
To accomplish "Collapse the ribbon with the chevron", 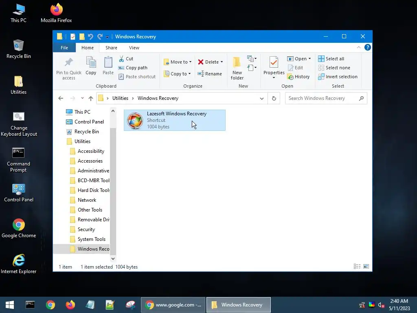I will [358, 47].
